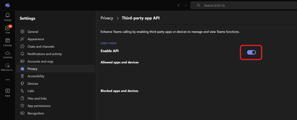The height and width of the screenshot is (120, 297).
Task: Open Recognition settings
Action: [x=55, y=113]
